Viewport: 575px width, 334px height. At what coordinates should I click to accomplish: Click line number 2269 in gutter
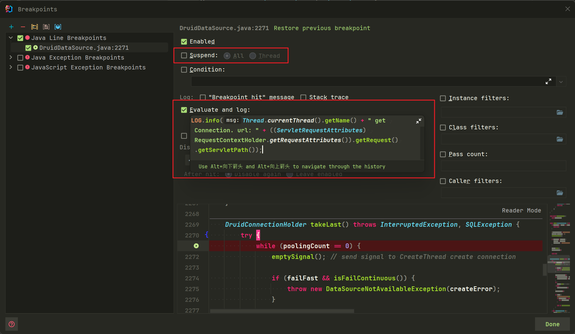tap(192, 225)
